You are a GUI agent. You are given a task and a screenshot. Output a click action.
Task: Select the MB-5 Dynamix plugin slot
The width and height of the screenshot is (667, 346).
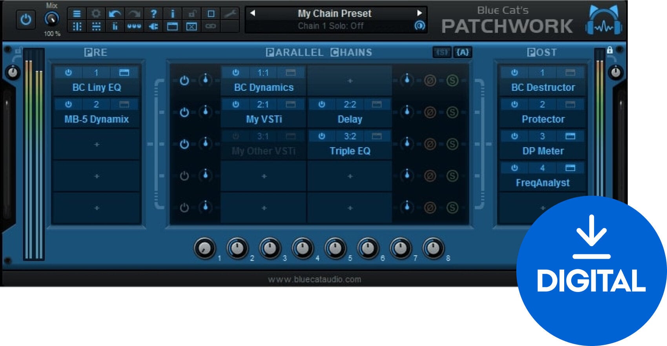pyautogui.click(x=97, y=119)
